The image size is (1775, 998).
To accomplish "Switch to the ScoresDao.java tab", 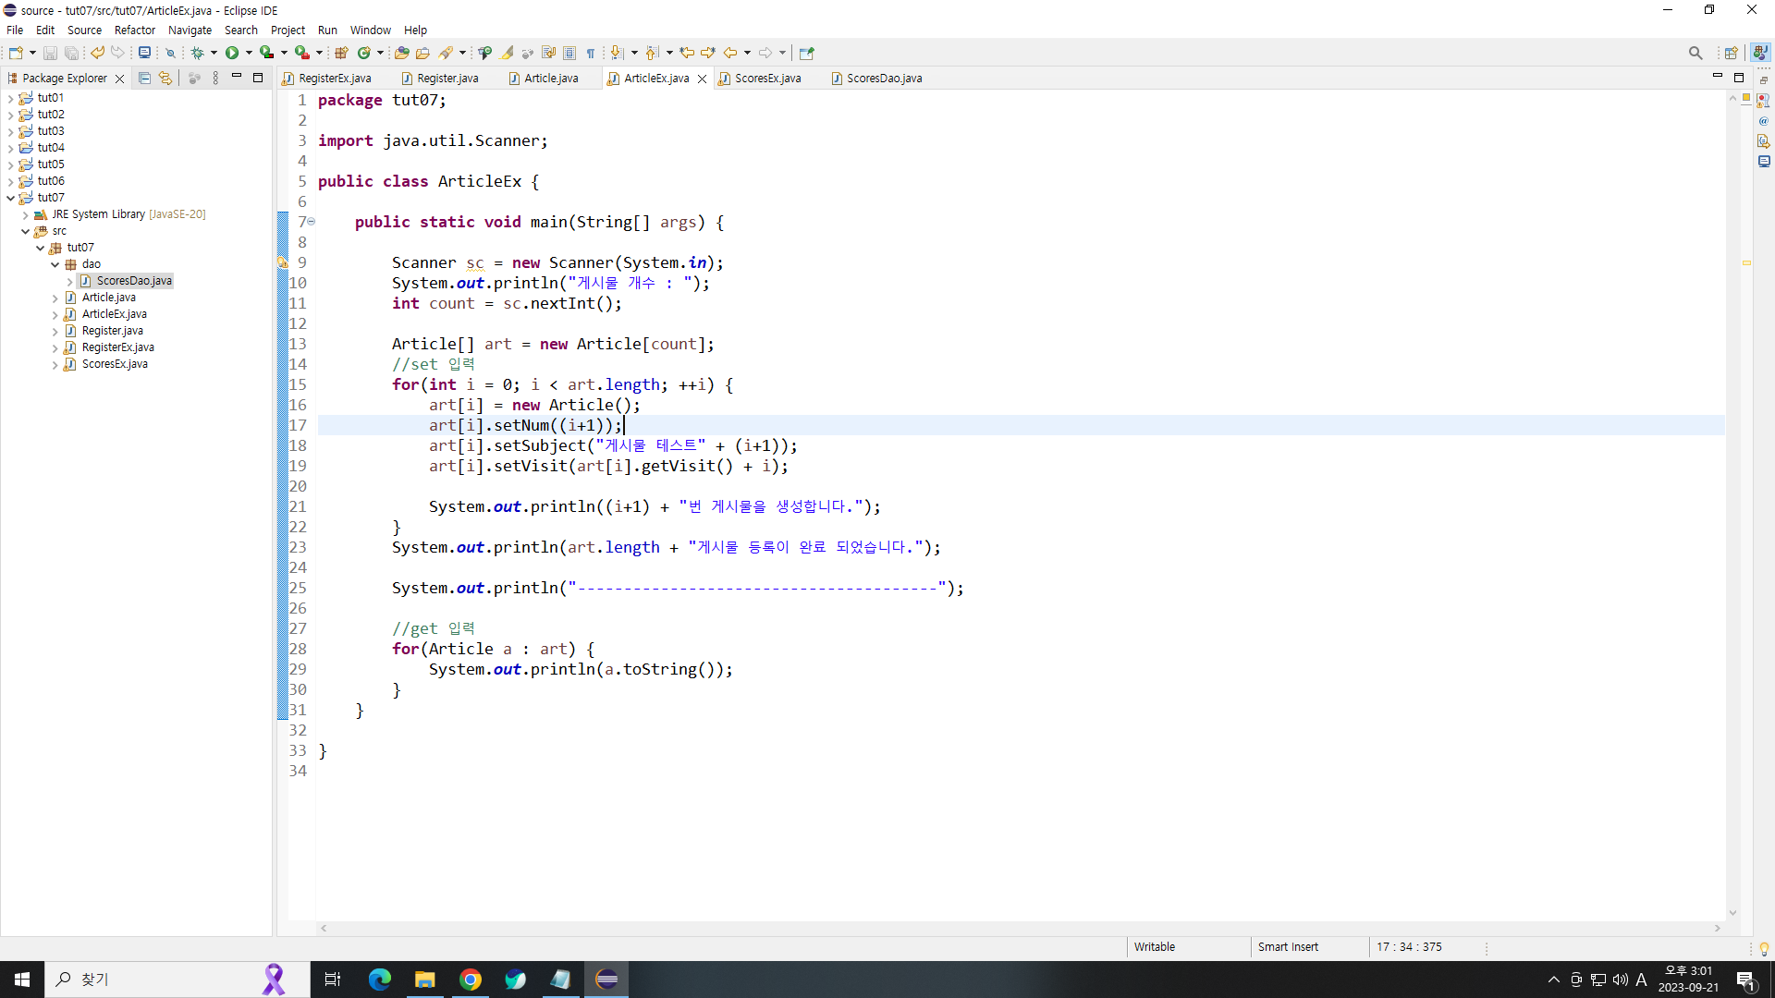I will pyautogui.click(x=883, y=79).
